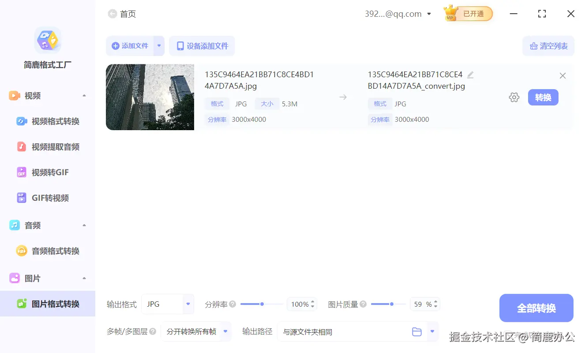Select 视频提取音频 in the sidebar

pos(48,147)
